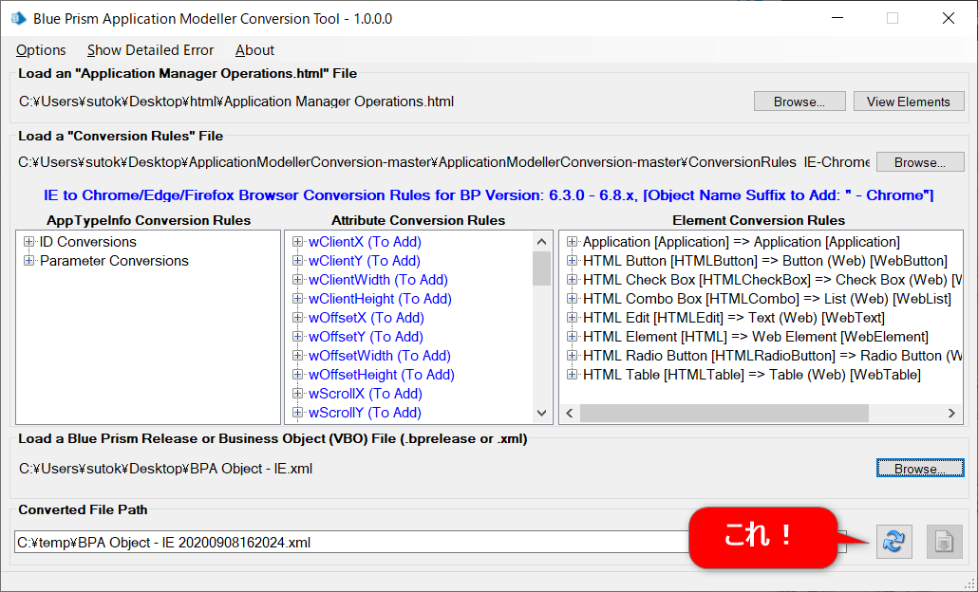Click the up arrow of attribute rules scrollbar
Viewport: 978px width, 592px height.
coord(541,242)
